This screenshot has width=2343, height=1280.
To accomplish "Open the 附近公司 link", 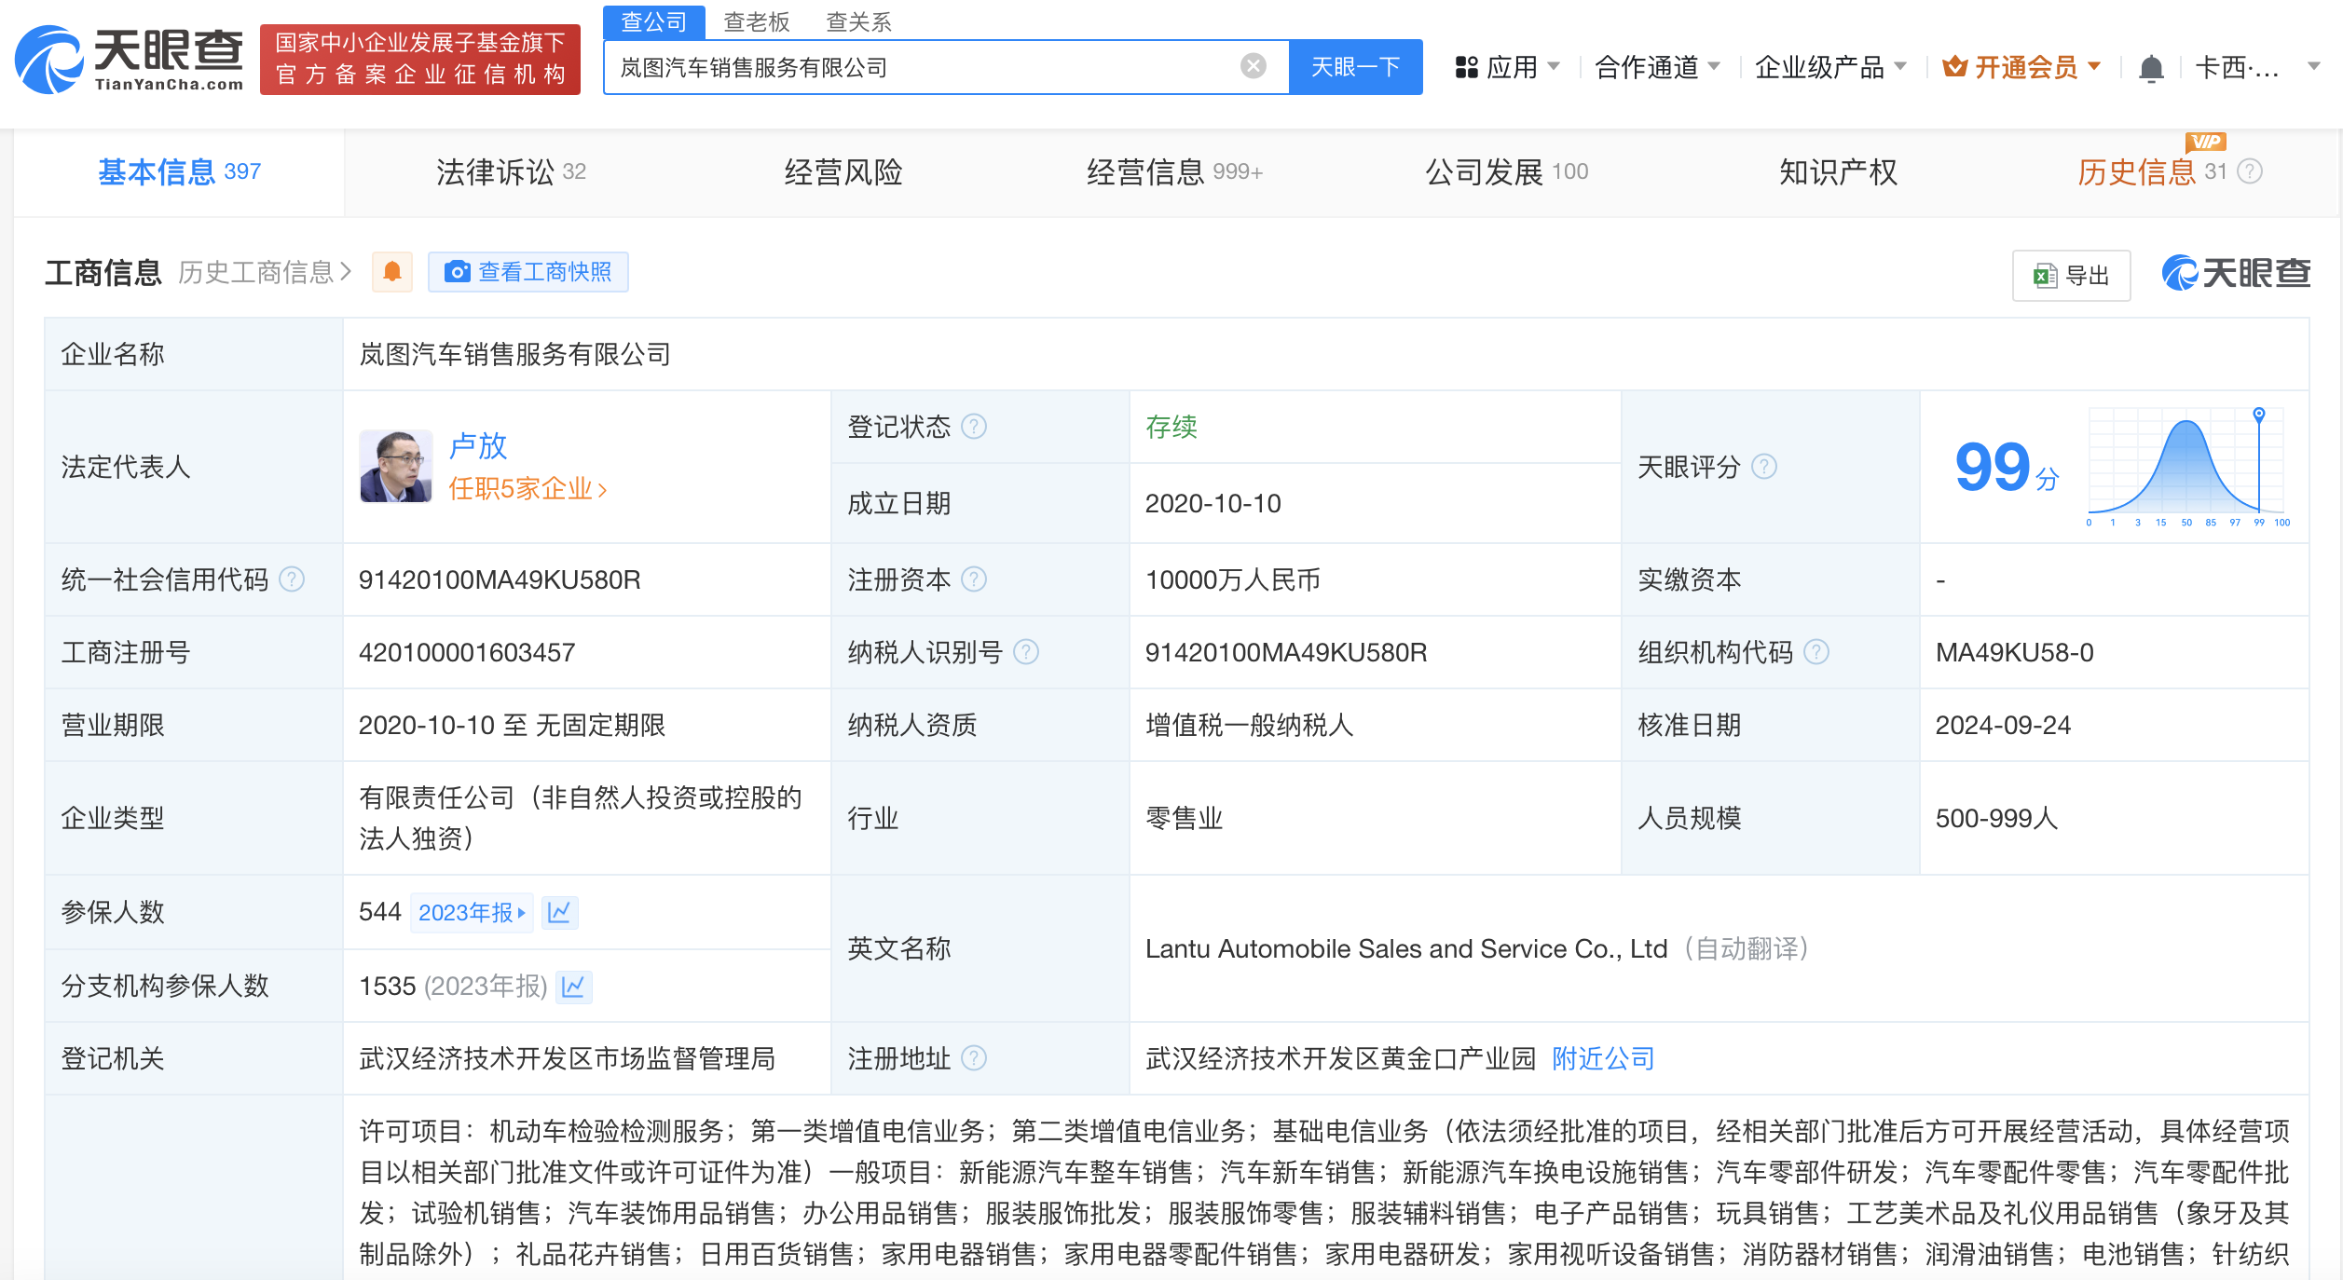I will tap(1603, 1058).
